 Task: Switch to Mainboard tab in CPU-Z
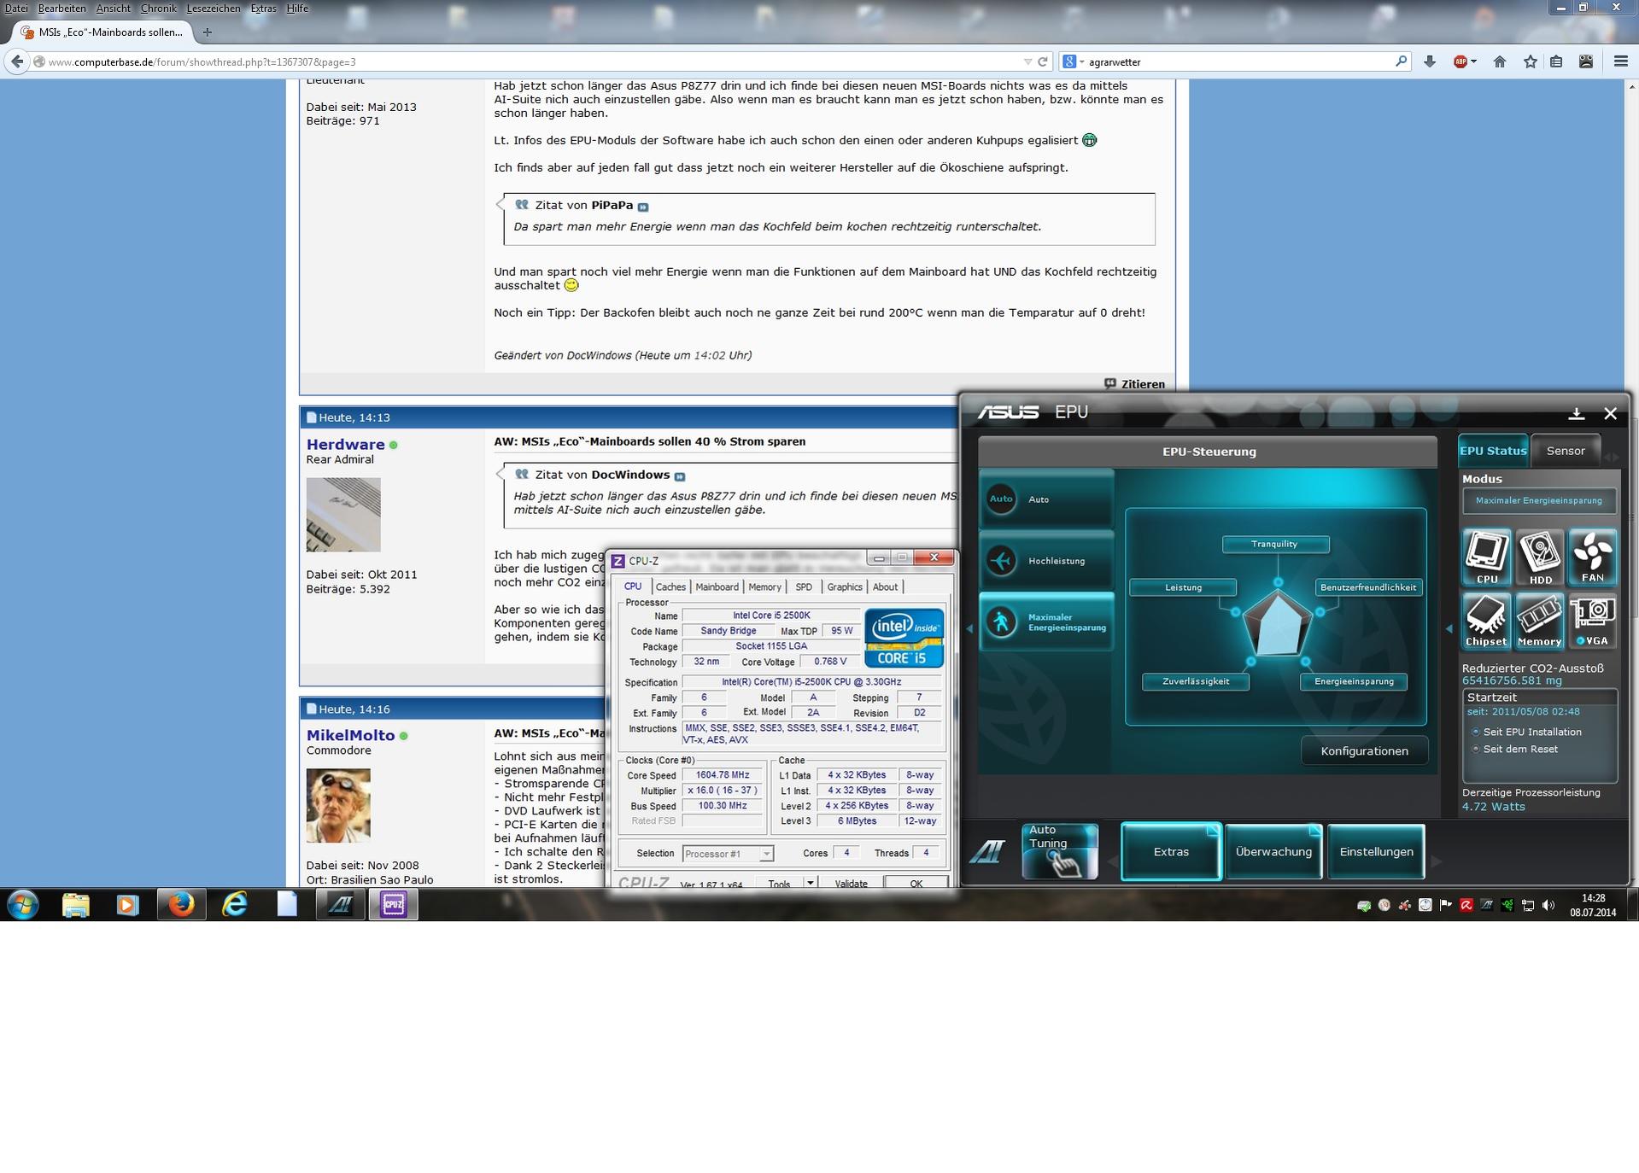coord(717,586)
